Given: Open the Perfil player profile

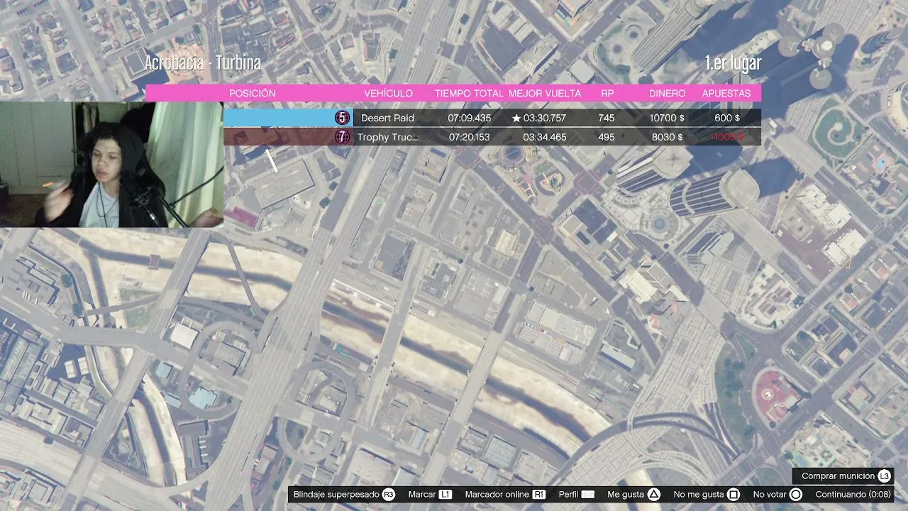Looking at the screenshot, I should pyautogui.click(x=568, y=495).
